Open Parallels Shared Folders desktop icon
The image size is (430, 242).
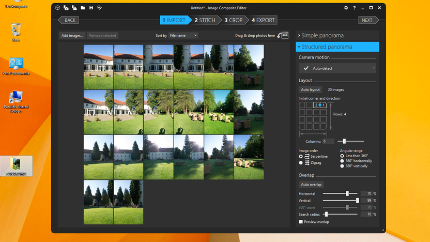point(16,101)
